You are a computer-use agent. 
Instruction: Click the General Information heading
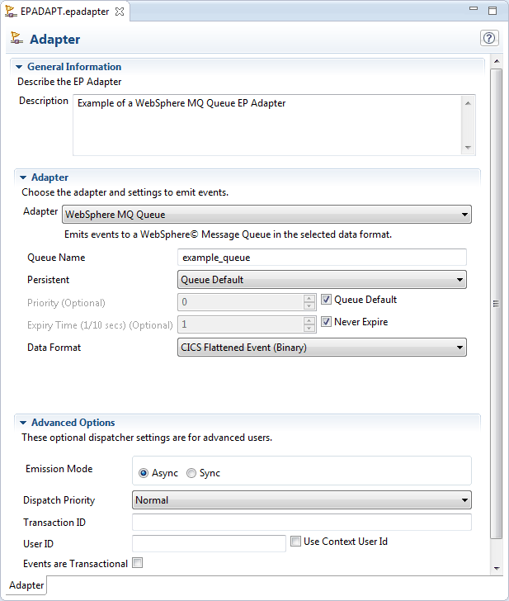[74, 67]
